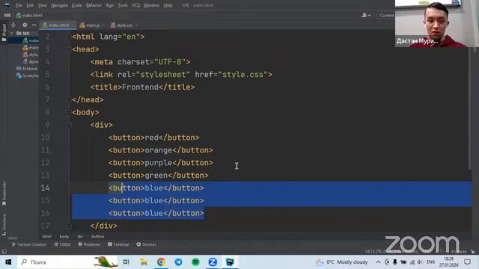Open the View menu
The width and height of the screenshot is (479, 269).
tap(42, 5)
